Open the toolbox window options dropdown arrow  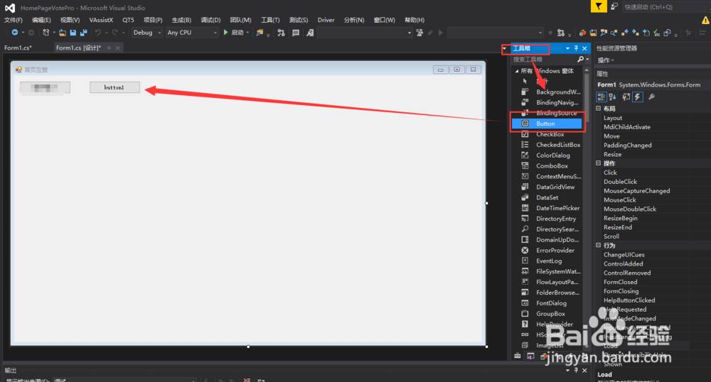coord(567,48)
